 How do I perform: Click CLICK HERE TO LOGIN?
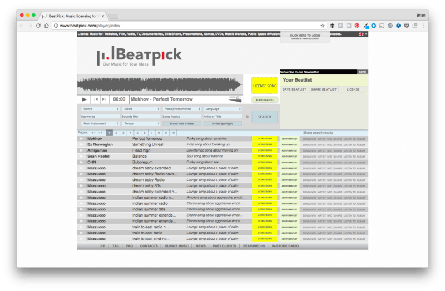coord(305,36)
